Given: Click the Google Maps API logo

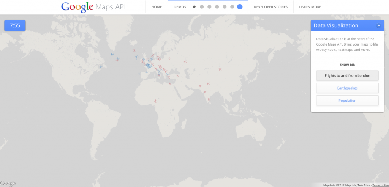Looking at the screenshot, I should [x=93, y=7].
